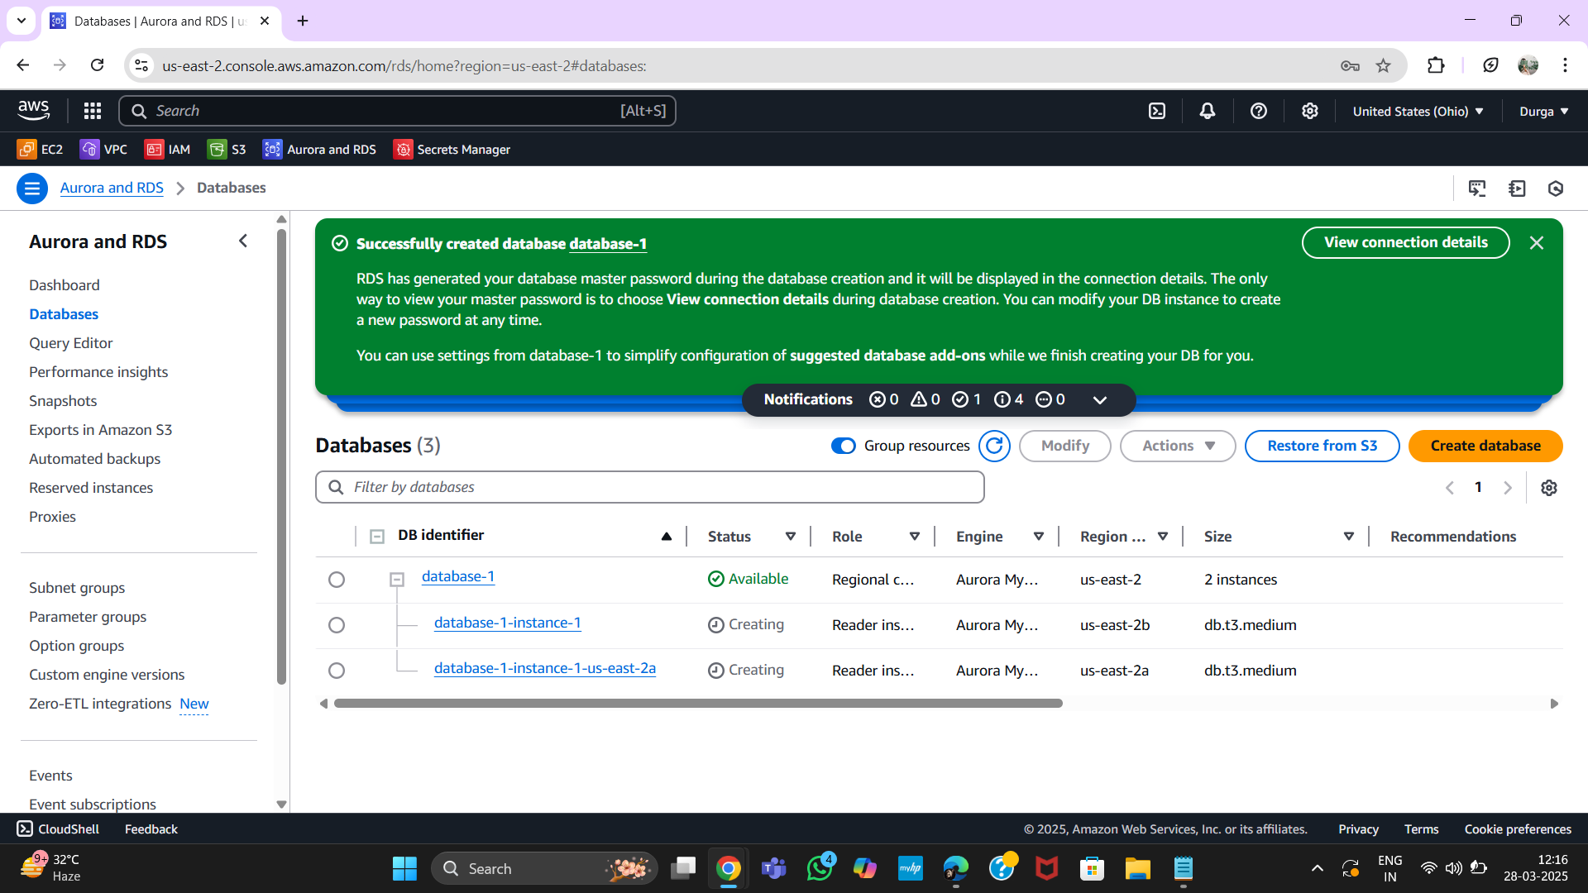Select database-1-instance-1 radio button

(x=337, y=625)
